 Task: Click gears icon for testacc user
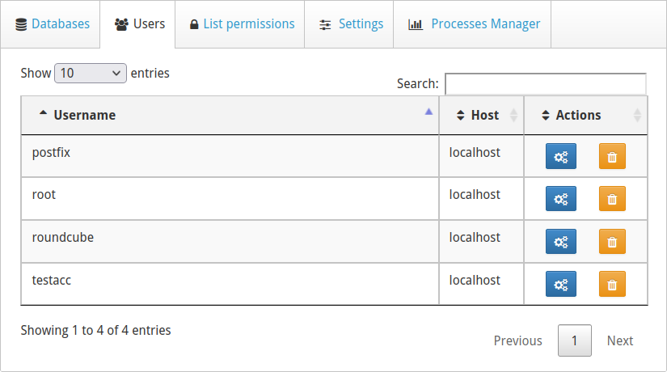click(561, 284)
